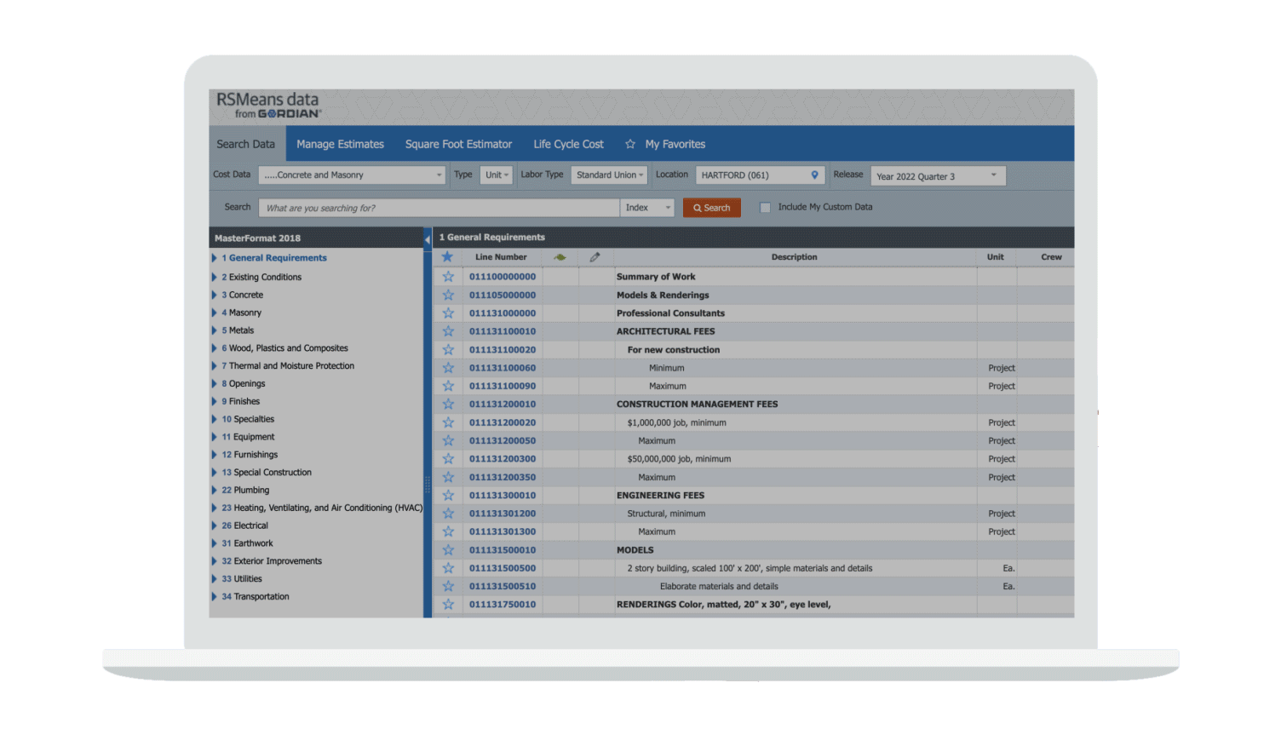1281x729 pixels.
Task: Click the search text input field
Action: tap(439, 208)
